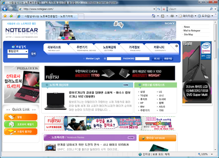This screenshot has height=158, width=219.
Task: Open the 페이지(P) Page menu
Action: coord(188,16)
